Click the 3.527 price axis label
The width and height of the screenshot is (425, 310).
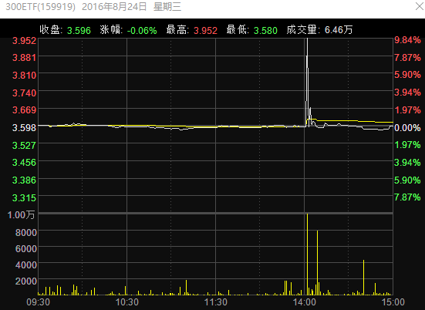[24, 146]
